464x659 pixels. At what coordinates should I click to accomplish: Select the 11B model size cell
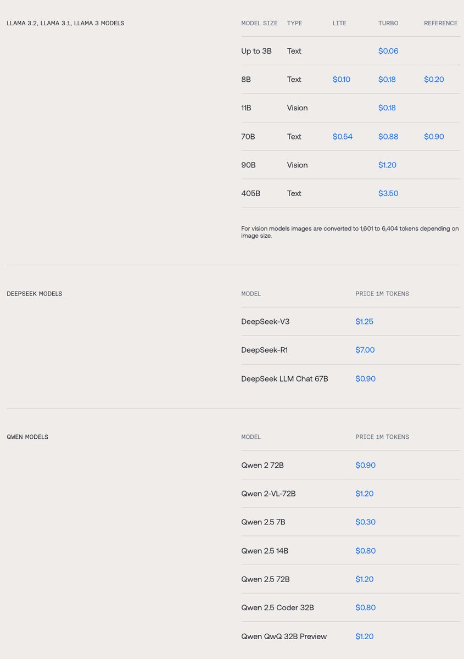coord(246,108)
